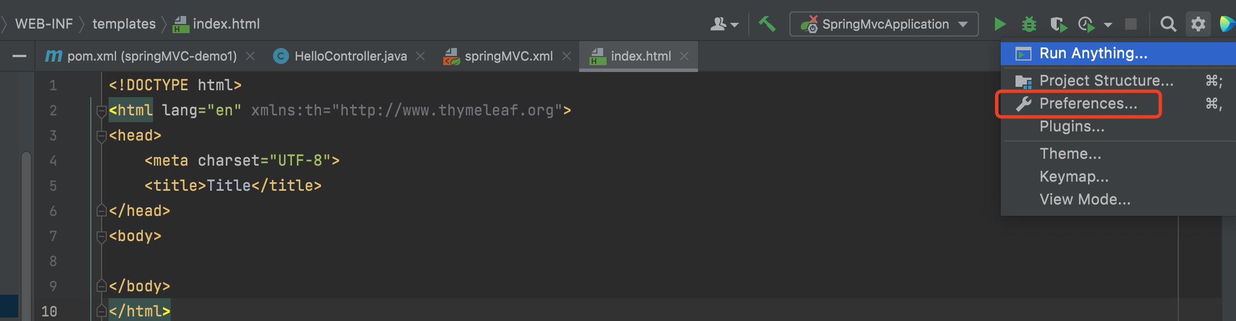The image size is (1236, 321).
Task: Collapse the html tag fold marker
Action: coord(102,110)
